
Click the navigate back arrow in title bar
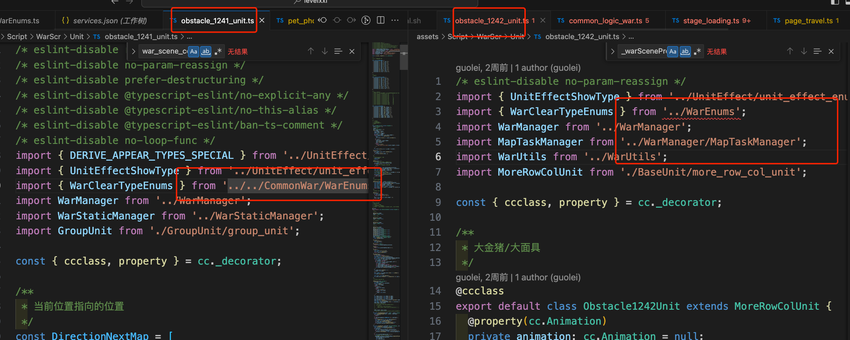pos(115,2)
